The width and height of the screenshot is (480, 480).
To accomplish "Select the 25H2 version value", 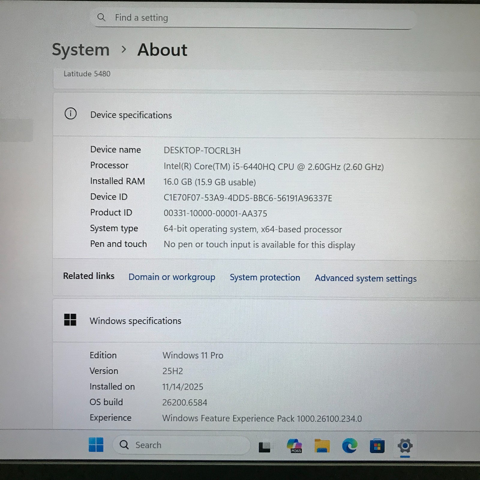I will point(172,371).
